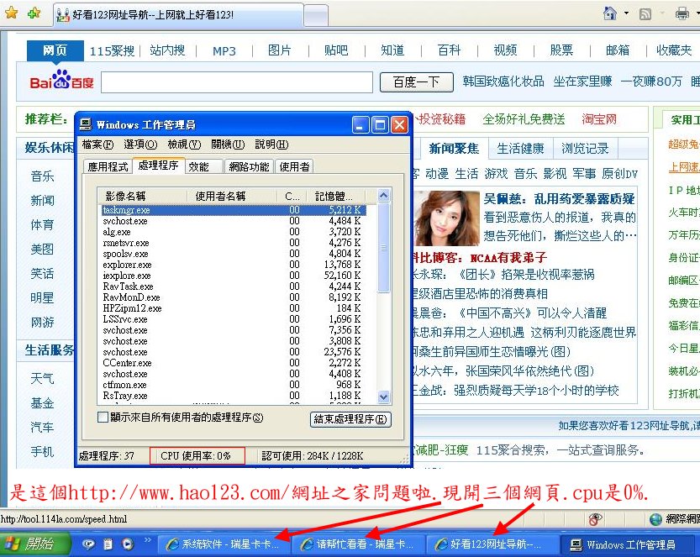Screen dimensions: 700x557
Task: Click the Baidu logo
Action: point(61,81)
